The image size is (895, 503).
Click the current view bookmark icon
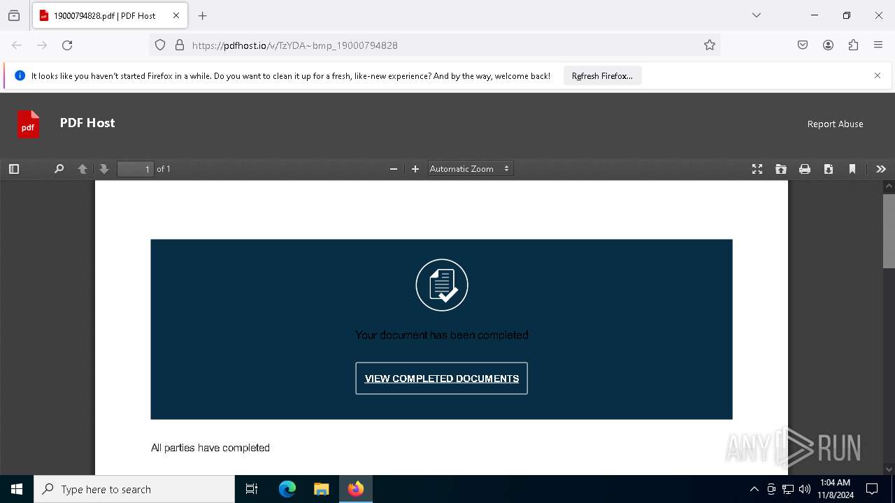[852, 169]
